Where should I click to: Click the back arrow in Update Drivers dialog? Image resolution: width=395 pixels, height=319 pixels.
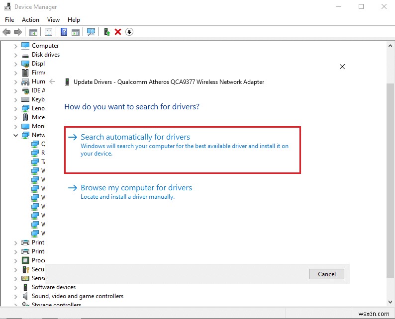(x=52, y=81)
